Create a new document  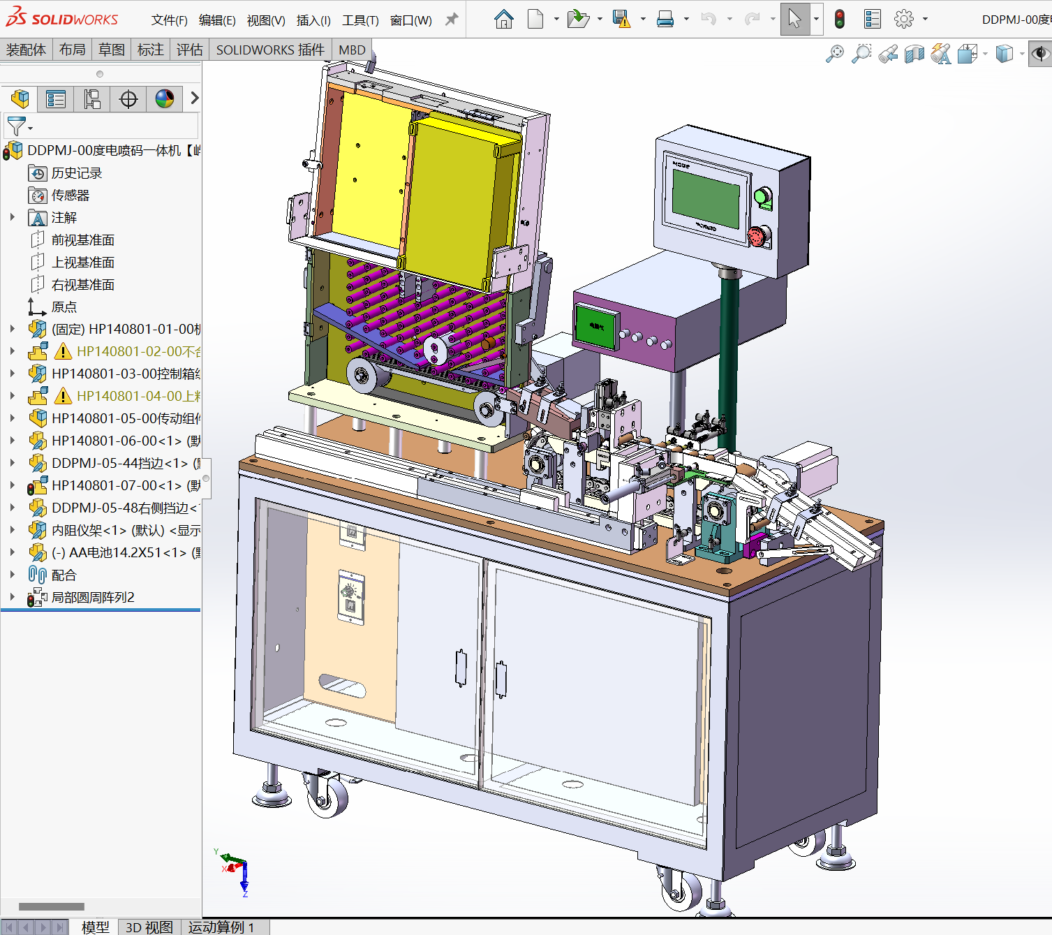click(x=535, y=19)
